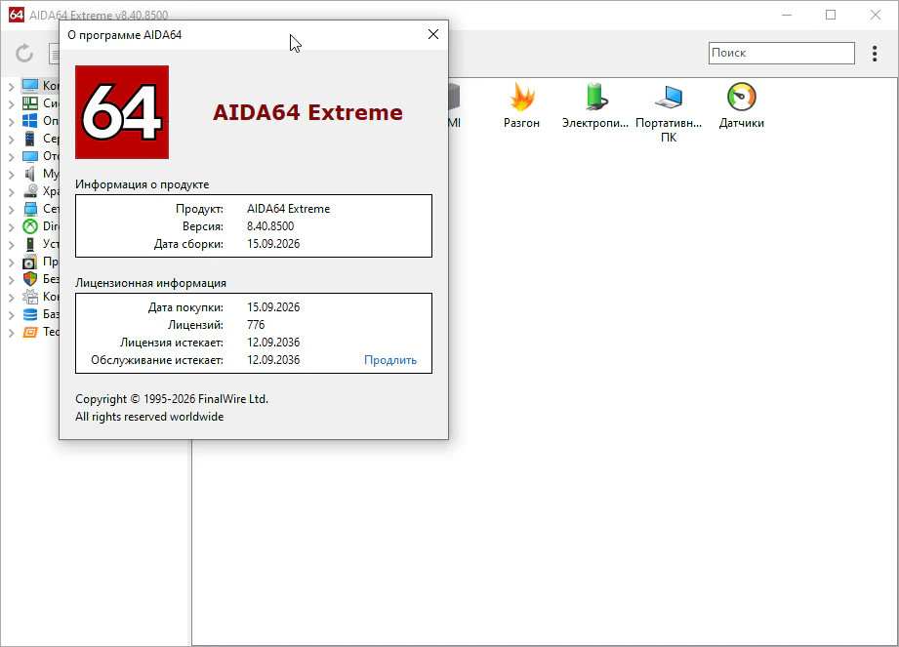
Task: Expand the DirectX tree node
Action: pos(11,227)
